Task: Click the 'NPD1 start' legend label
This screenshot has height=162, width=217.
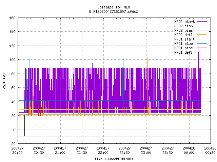Action: coord(184,39)
